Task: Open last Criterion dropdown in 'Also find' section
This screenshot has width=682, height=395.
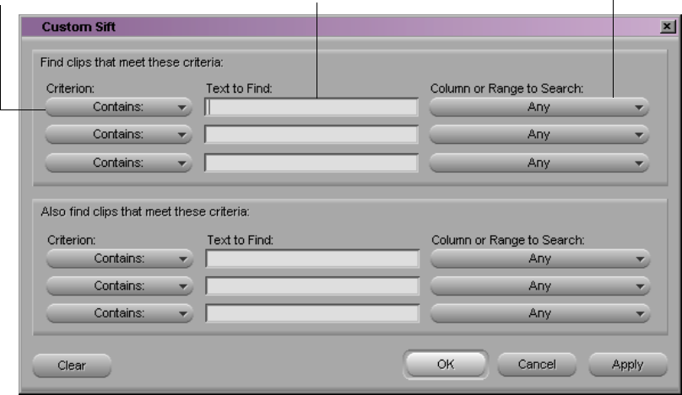Action: [x=118, y=313]
